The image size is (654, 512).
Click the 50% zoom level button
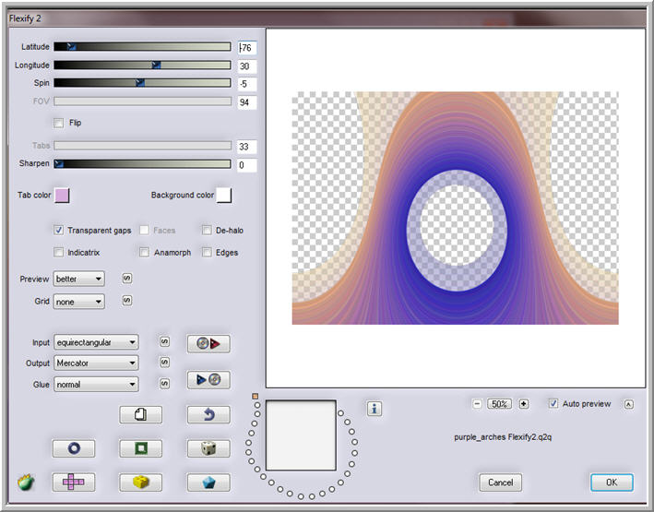tap(500, 404)
